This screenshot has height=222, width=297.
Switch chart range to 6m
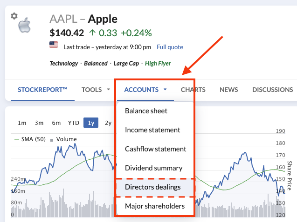coord(56,123)
